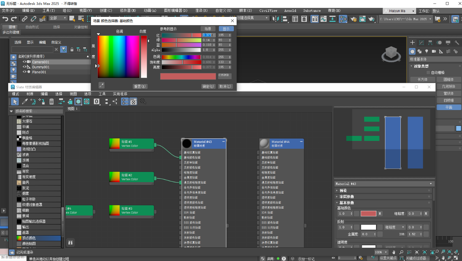Click layout all nodes vertical icon
The image size is (462, 261).
(106, 101)
